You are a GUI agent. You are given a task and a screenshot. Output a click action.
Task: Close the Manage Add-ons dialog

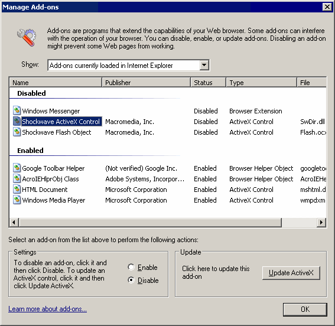point(327,7)
